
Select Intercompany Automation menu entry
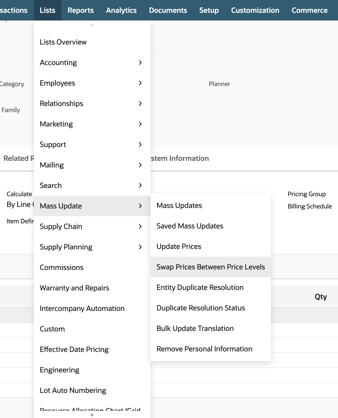coord(92,308)
